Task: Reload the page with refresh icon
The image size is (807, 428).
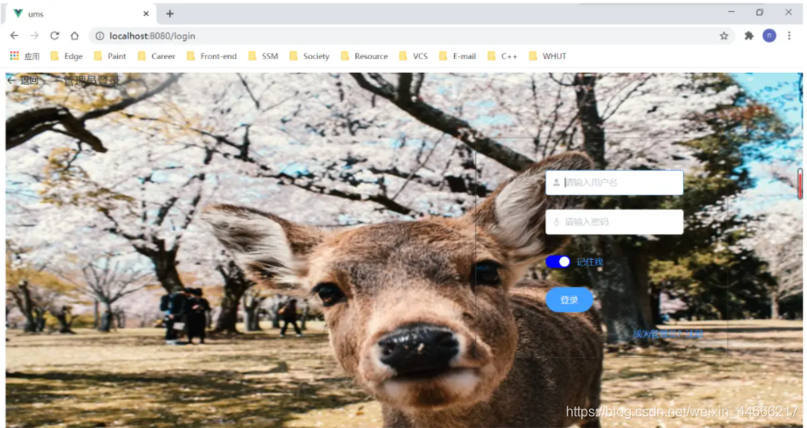Action: click(x=54, y=36)
